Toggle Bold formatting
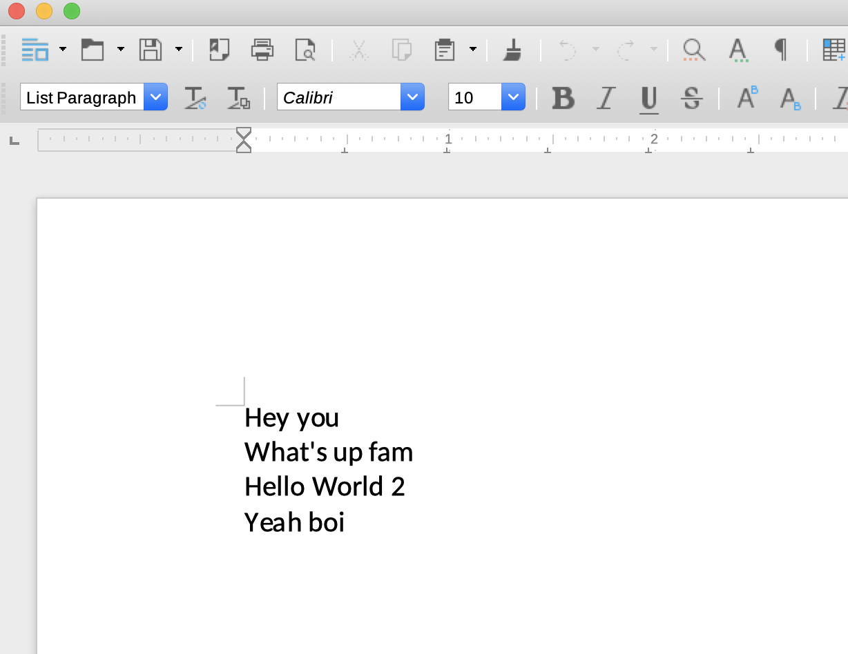 click(563, 99)
